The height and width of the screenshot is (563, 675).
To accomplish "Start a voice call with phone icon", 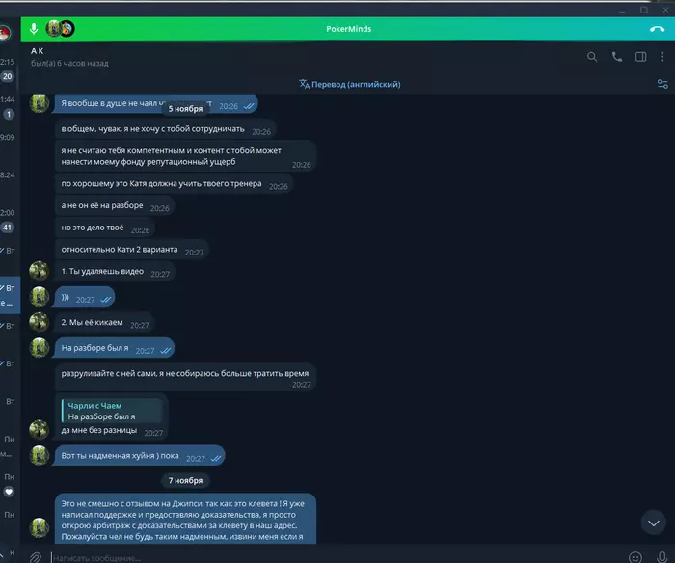I will [x=616, y=57].
